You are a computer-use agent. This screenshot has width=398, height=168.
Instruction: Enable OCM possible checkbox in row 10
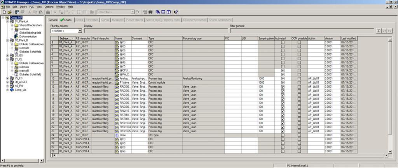coord(299,79)
